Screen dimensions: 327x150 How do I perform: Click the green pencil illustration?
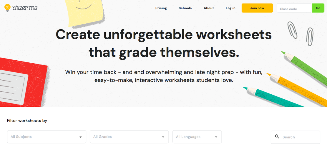click(304, 68)
